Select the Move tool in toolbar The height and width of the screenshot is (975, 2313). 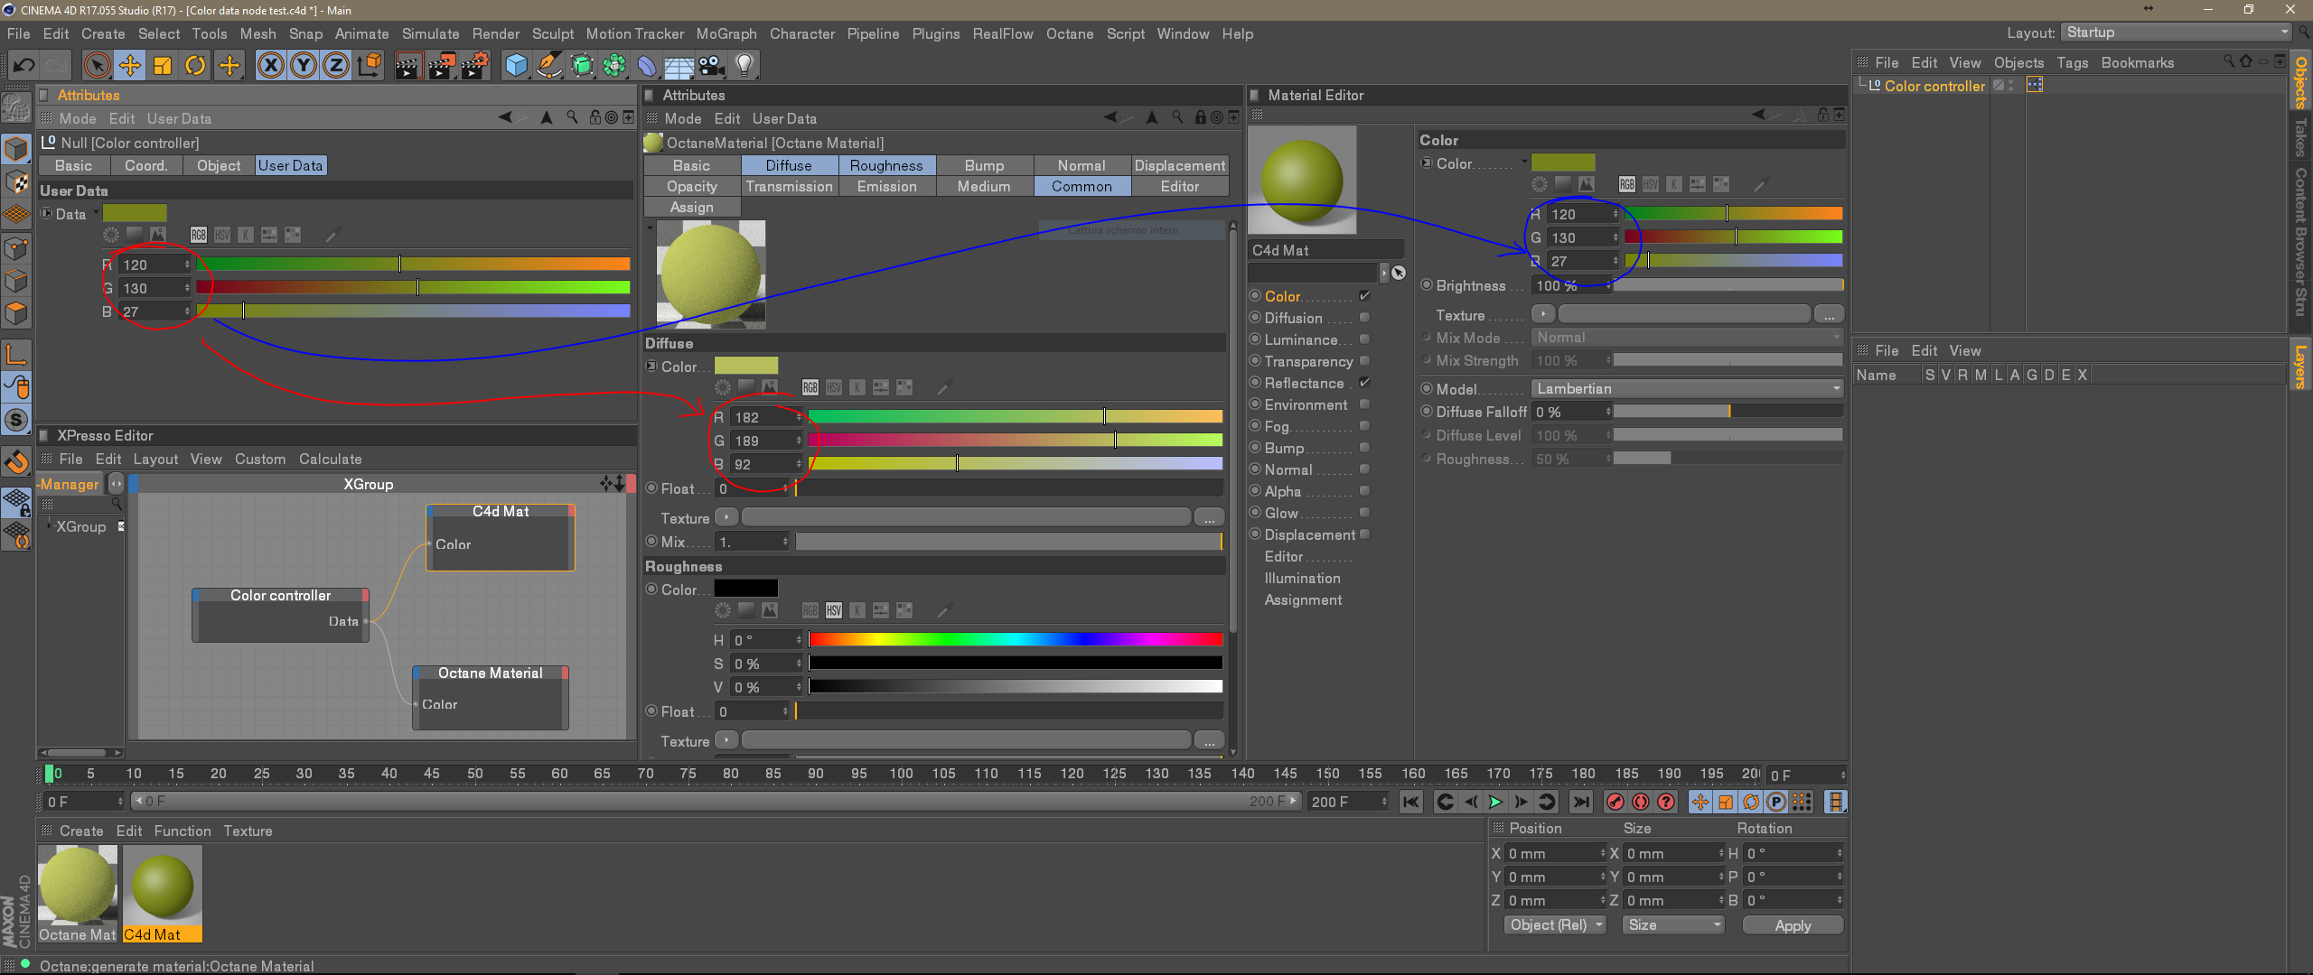click(130, 65)
